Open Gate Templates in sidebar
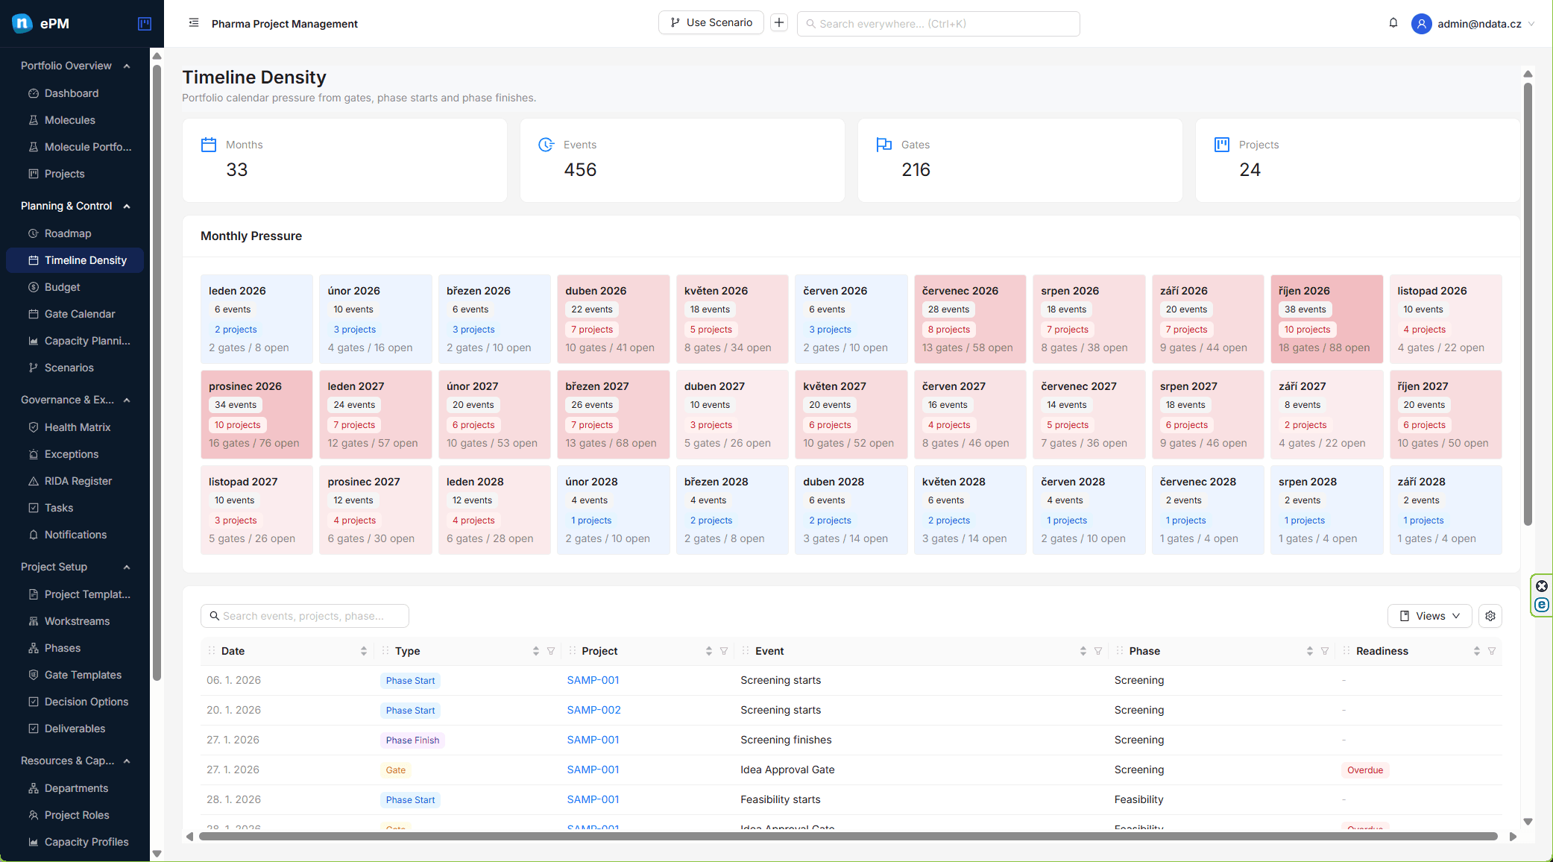The height and width of the screenshot is (862, 1553). coord(75,675)
